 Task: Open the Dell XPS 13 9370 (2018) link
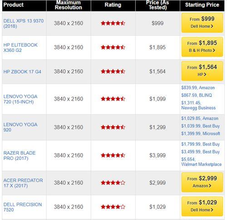tap(24, 23)
